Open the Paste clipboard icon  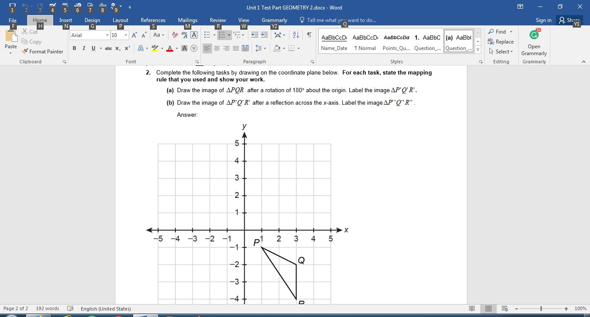pyautogui.click(x=11, y=37)
